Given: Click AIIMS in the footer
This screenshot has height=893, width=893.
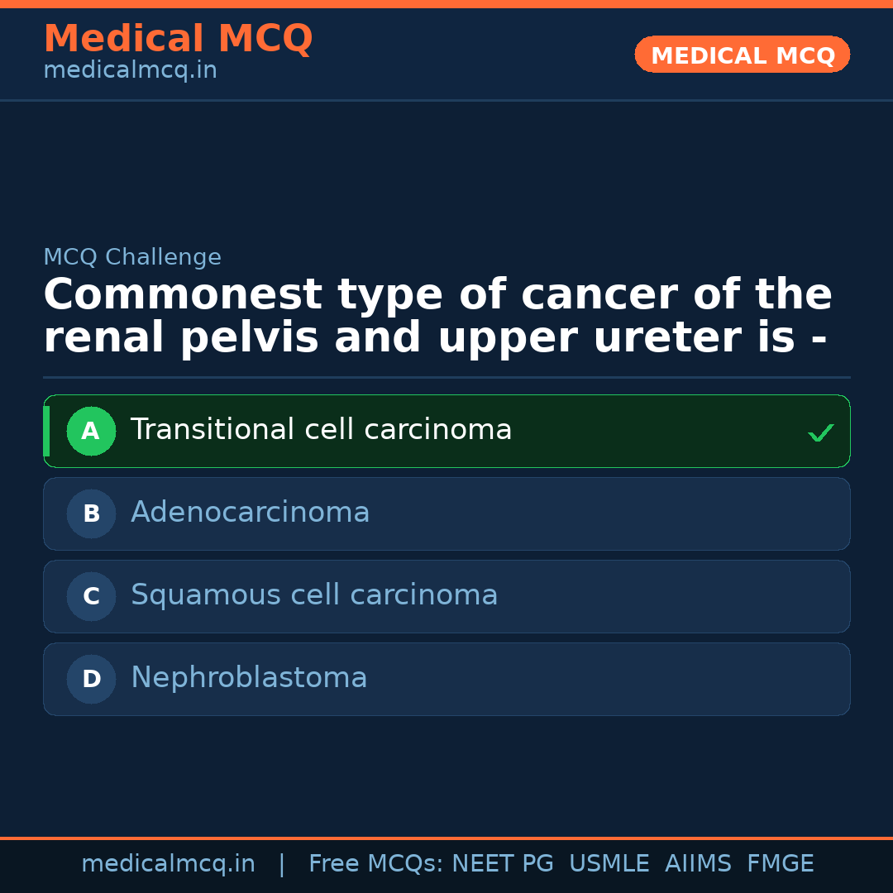Looking at the screenshot, I should pos(698,864).
